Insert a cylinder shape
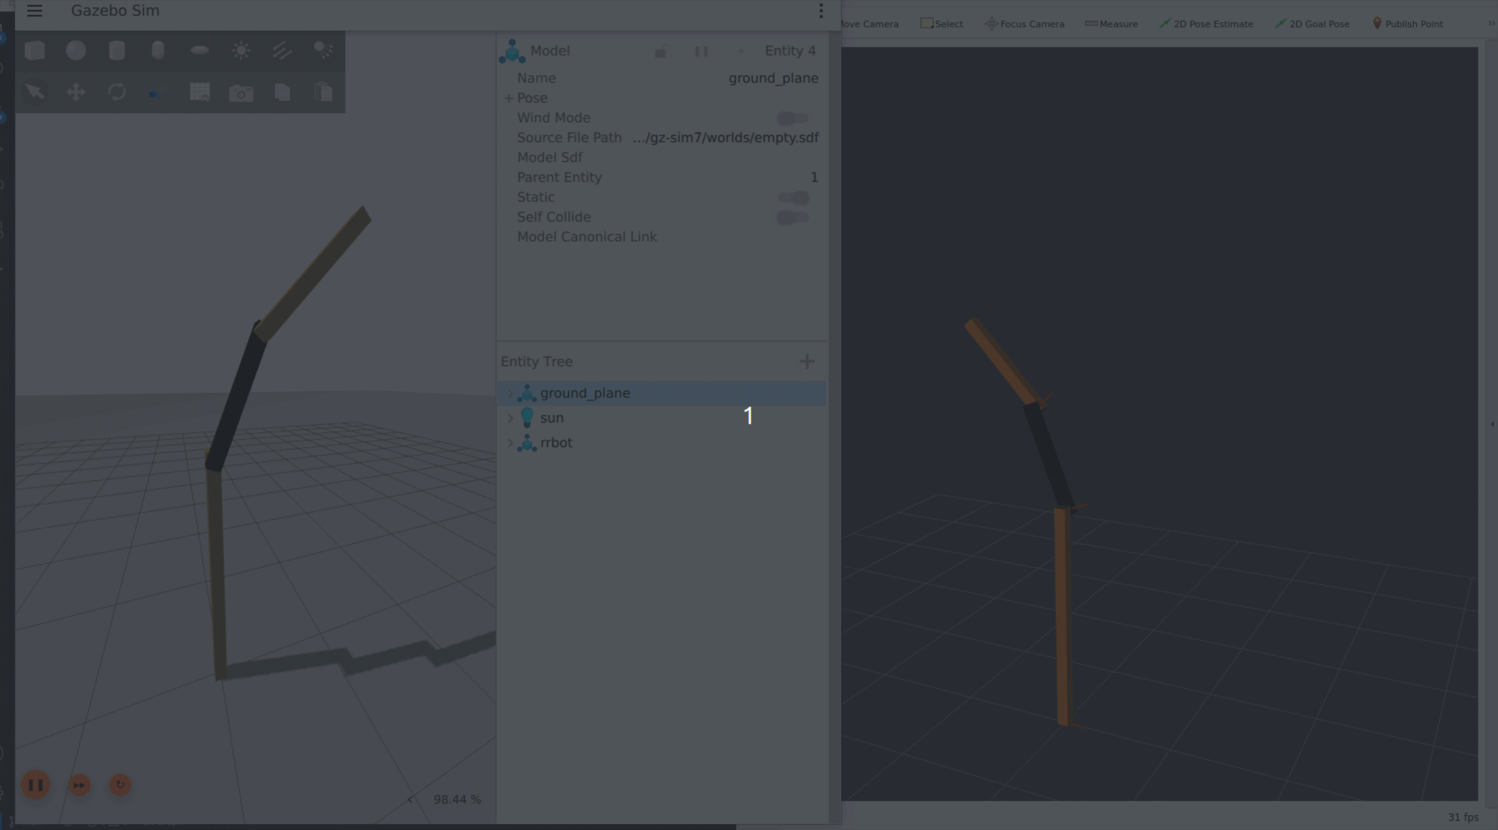Screen dimensions: 1498x830 pyautogui.click(x=117, y=50)
